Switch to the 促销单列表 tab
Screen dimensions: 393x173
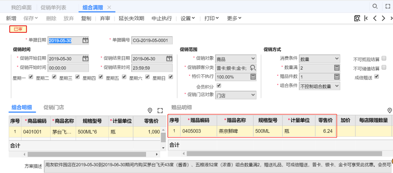(x=53, y=8)
